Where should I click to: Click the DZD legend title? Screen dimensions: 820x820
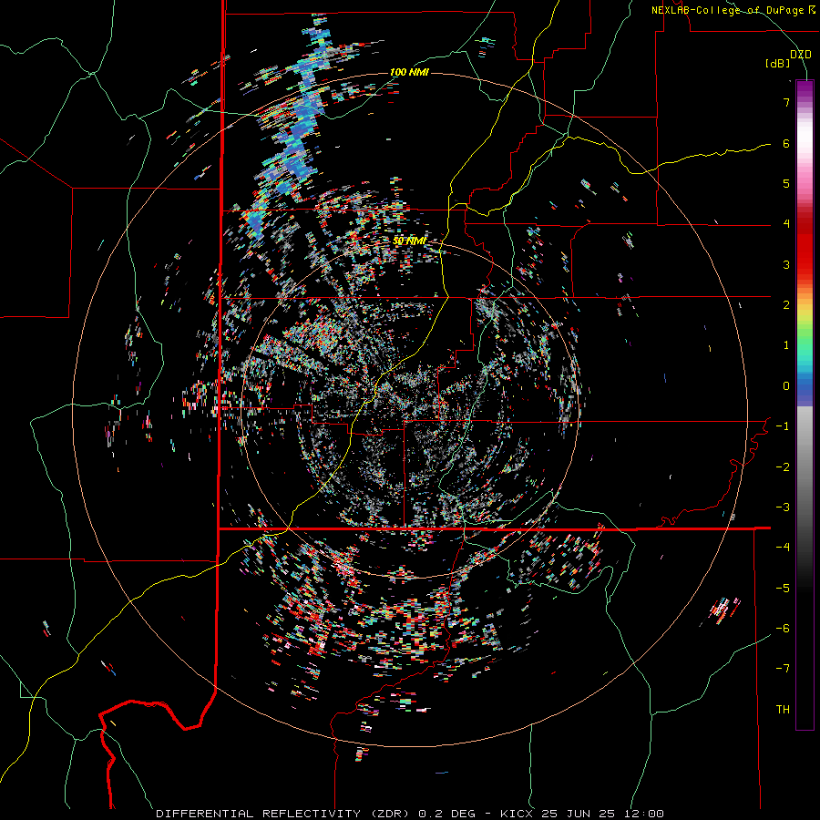tap(801, 55)
